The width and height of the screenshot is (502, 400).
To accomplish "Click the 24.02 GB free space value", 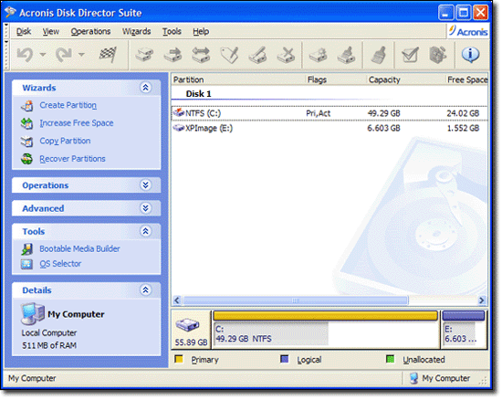I will (463, 113).
